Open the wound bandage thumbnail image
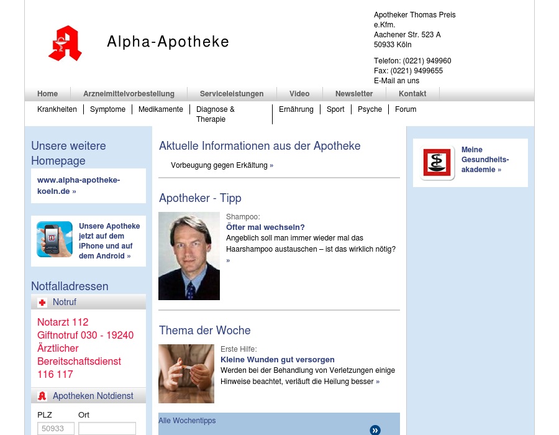The height and width of the screenshot is (435, 559). [x=186, y=373]
